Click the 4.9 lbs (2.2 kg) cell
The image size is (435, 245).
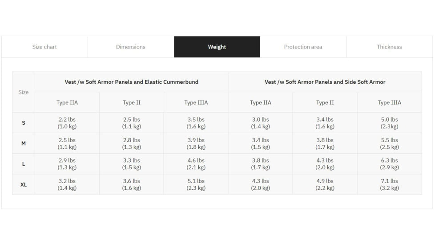(x=325, y=184)
